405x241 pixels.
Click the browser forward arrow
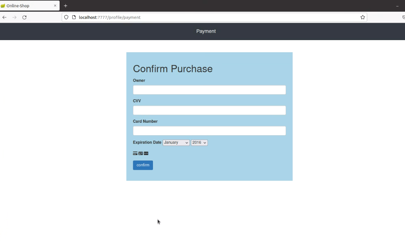(15, 17)
